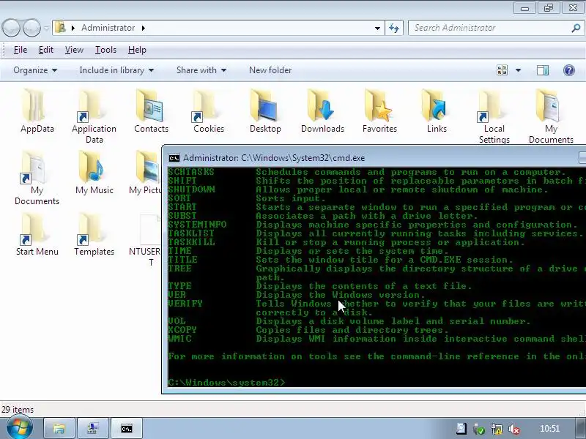Open the view options dropdown arrow
This screenshot has height=439, width=586.
click(x=519, y=70)
